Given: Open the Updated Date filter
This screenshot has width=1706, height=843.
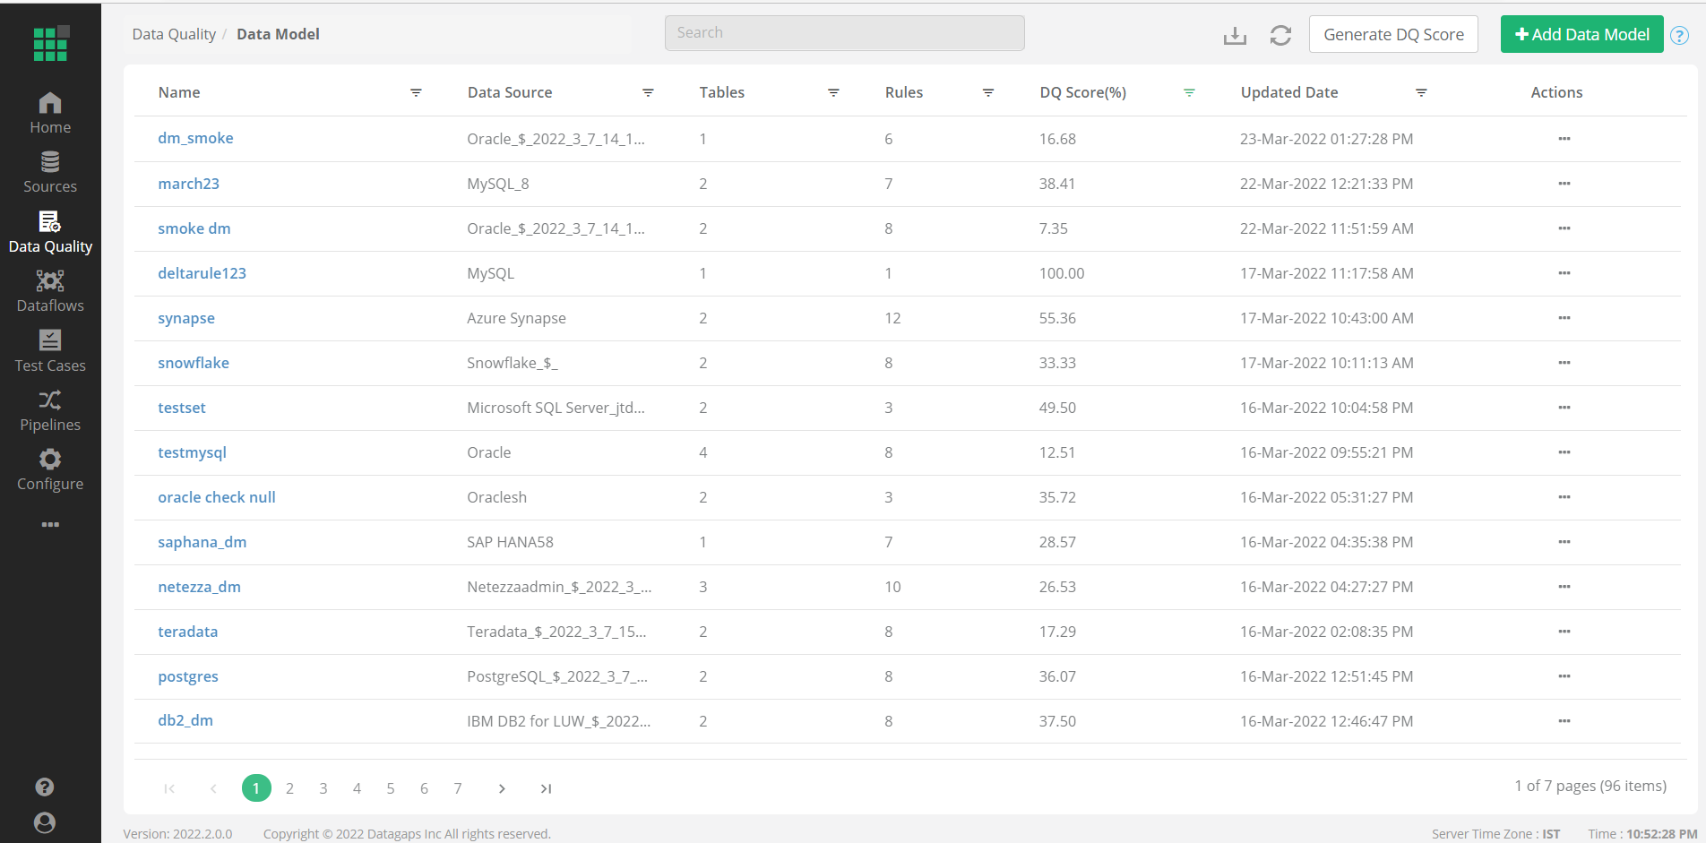Looking at the screenshot, I should pyautogui.click(x=1421, y=92).
